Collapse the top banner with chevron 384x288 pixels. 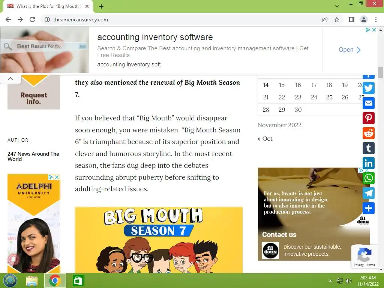(10, 79)
